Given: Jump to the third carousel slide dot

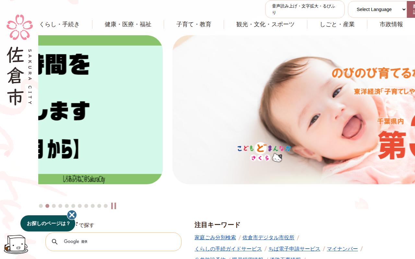Looking at the screenshot, I should pyautogui.click(x=54, y=206).
